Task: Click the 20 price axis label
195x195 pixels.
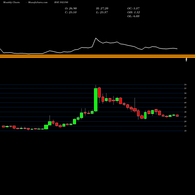Action: point(185,121)
